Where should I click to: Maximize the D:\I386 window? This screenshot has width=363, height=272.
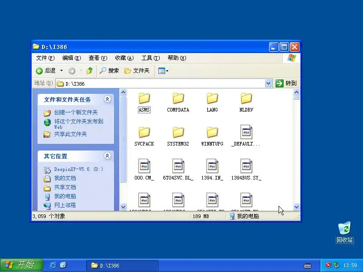[284, 47]
